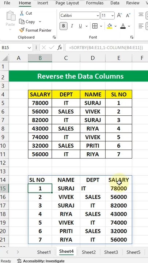Image resolution: width=148 pixels, height=263 pixels.
Task: Switch to Sheet2 worksheet tab
Action: tap(89, 252)
